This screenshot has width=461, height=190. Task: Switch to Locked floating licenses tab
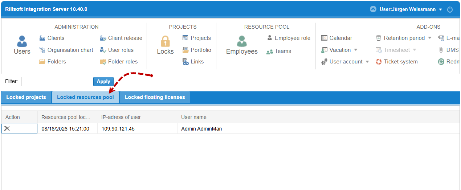(x=155, y=98)
